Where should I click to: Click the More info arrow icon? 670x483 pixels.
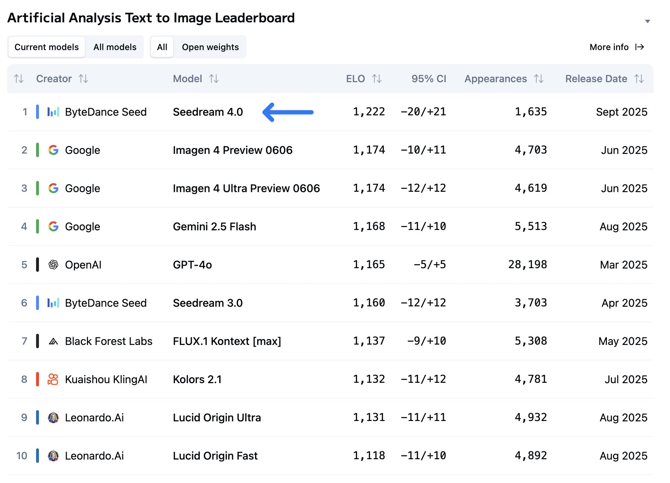pos(640,47)
